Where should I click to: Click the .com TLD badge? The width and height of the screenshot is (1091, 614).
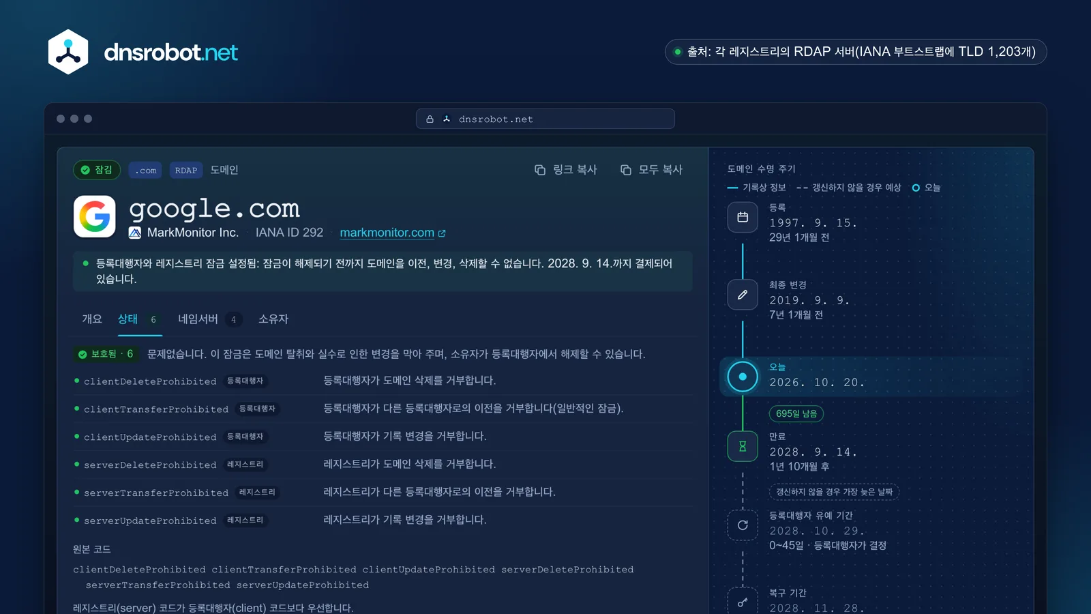point(145,171)
